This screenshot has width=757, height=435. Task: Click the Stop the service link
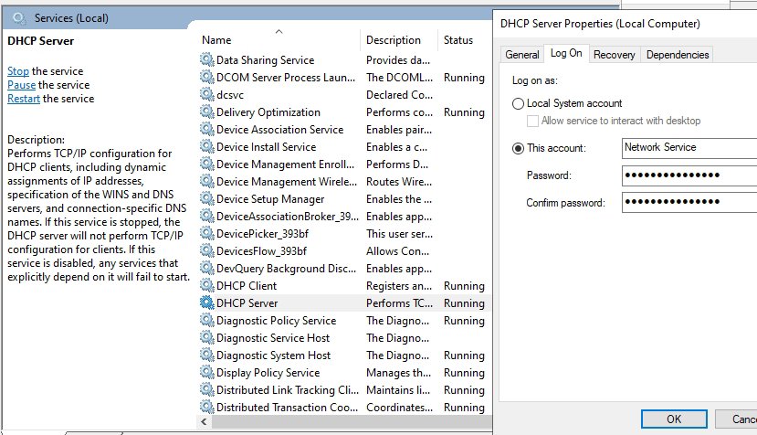pos(17,71)
